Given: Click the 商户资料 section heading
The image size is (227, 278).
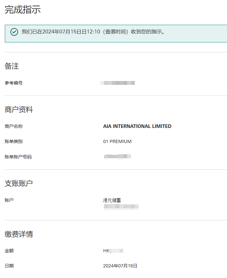Looking at the screenshot, I should (19, 110).
